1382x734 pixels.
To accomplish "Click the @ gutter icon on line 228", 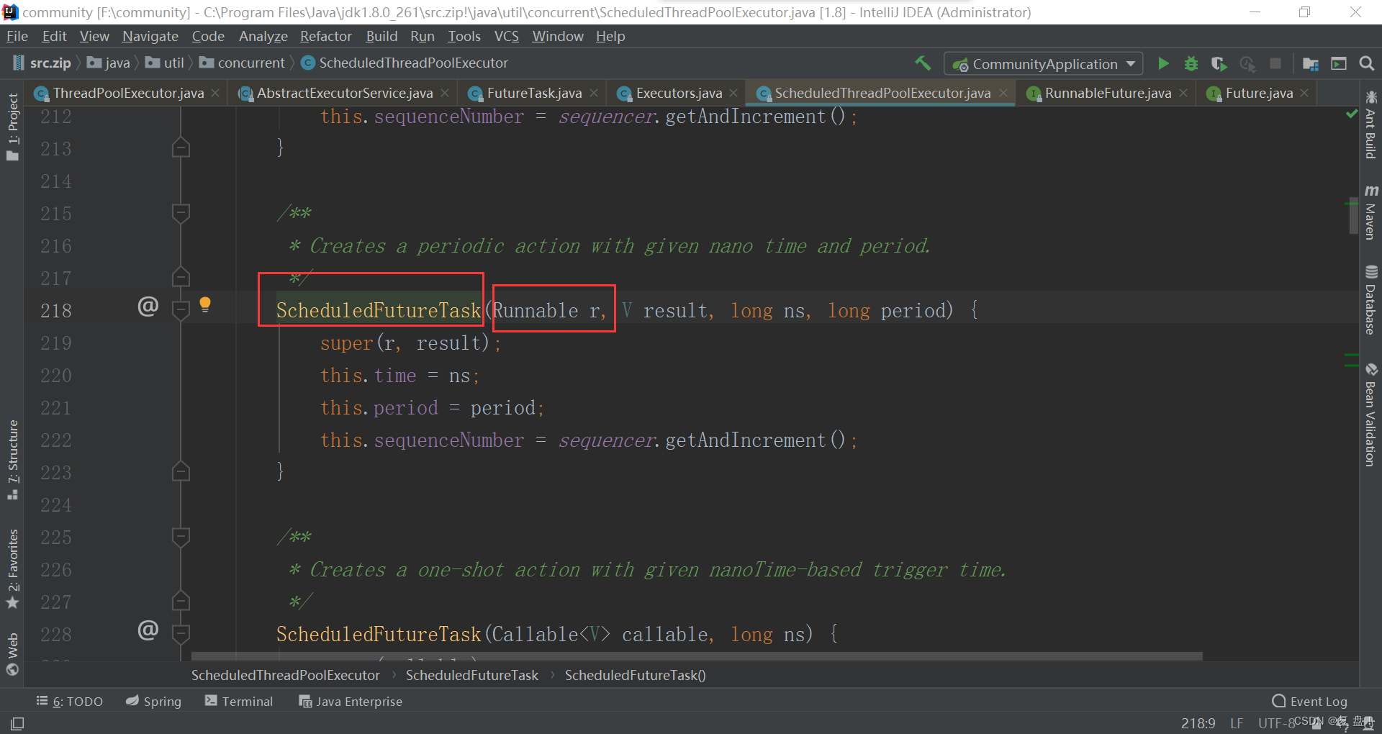I will 148,630.
